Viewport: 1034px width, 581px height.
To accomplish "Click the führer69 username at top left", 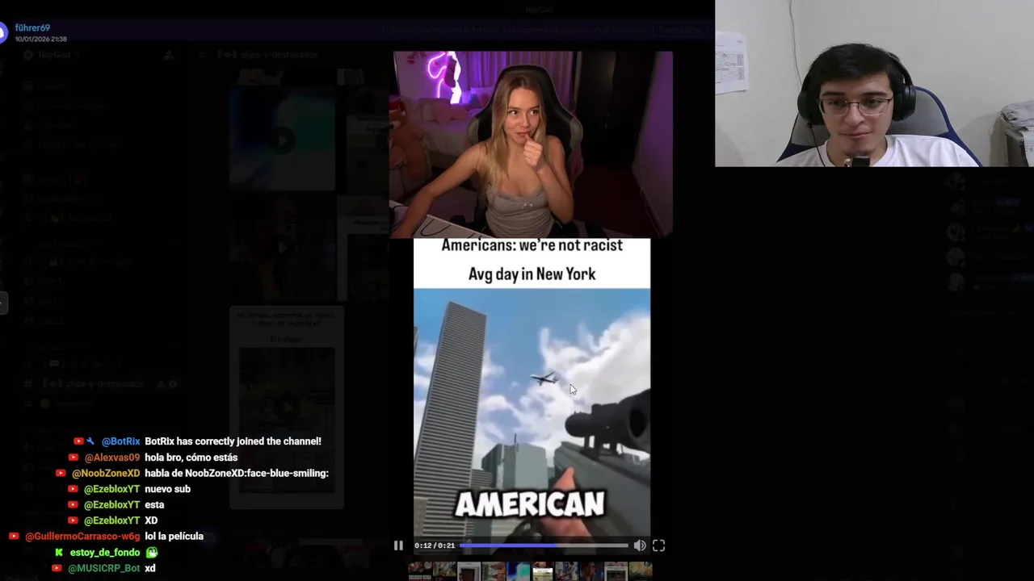I will (x=32, y=27).
